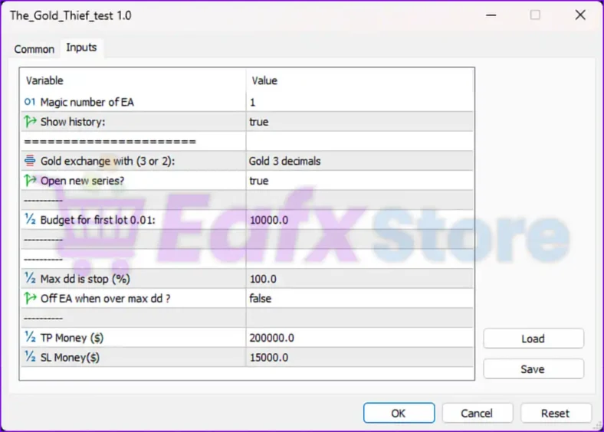Close the The_Gold_Thief_test dialog window
Viewport: 604px width, 432px height.
[x=580, y=15]
